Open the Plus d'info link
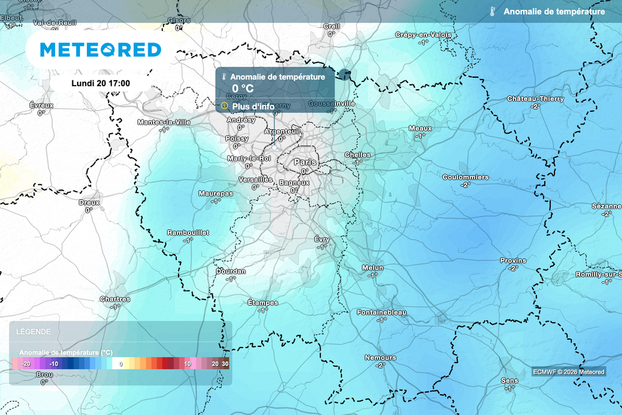 pyautogui.click(x=253, y=106)
